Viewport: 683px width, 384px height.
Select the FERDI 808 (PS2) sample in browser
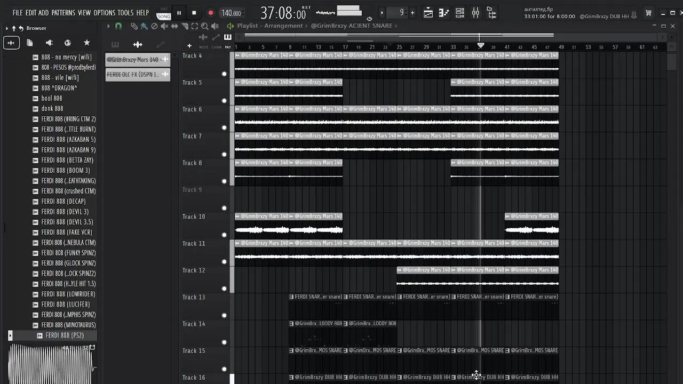(65, 335)
